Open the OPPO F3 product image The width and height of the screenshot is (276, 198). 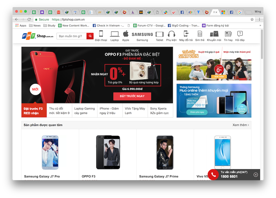point(108,152)
